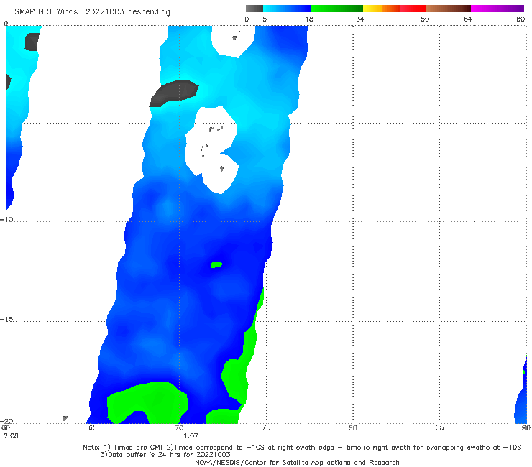The image size is (532, 467).
Task: Click the large dark gray patch near 70E 3S
Action: coord(174,92)
